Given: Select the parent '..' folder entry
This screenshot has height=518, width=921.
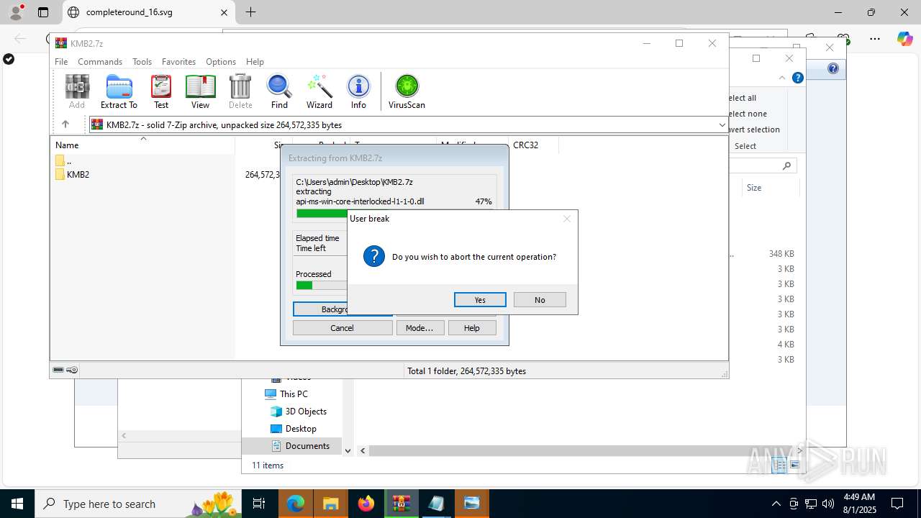Looking at the screenshot, I should (63, 160).
